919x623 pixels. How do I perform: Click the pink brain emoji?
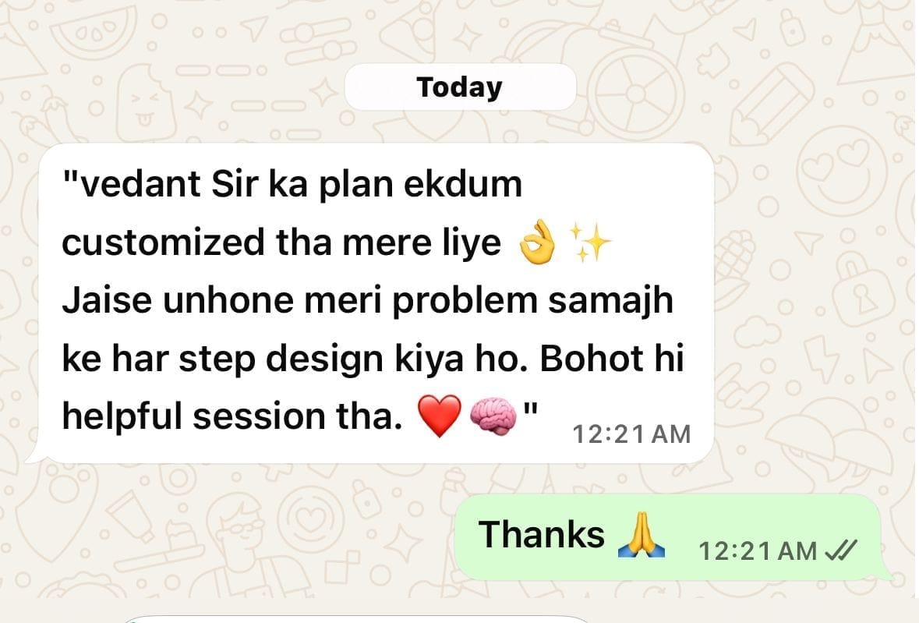coord(494,416)
